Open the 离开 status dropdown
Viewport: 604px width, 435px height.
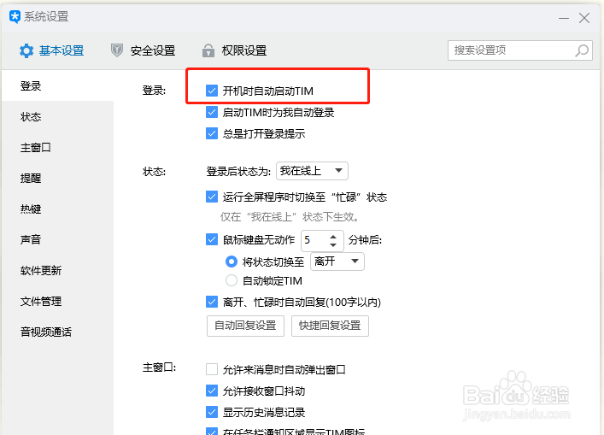pyautogui.click(x=337, y=262)
